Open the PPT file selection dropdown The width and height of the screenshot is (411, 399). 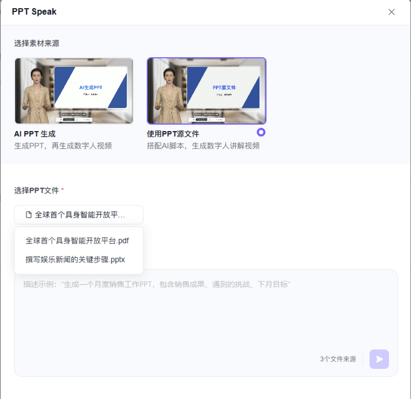click(x=79, y=215)
